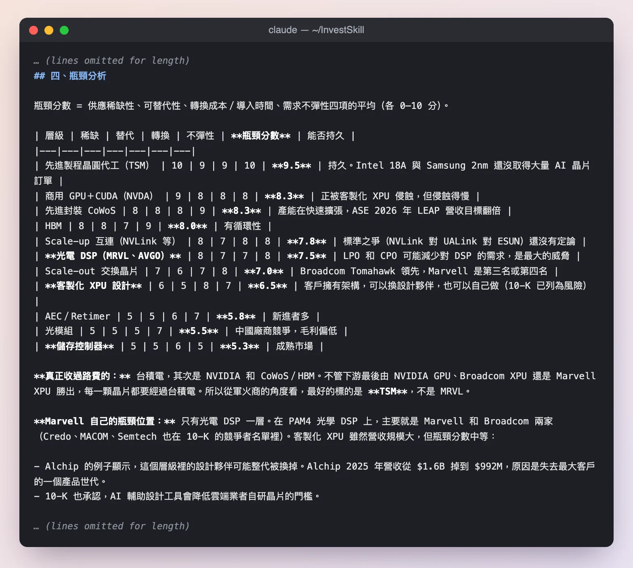Click the row label Scale-out 交換晶片
The width and height of the screenshot is (633, 568).
click(91, 271)
